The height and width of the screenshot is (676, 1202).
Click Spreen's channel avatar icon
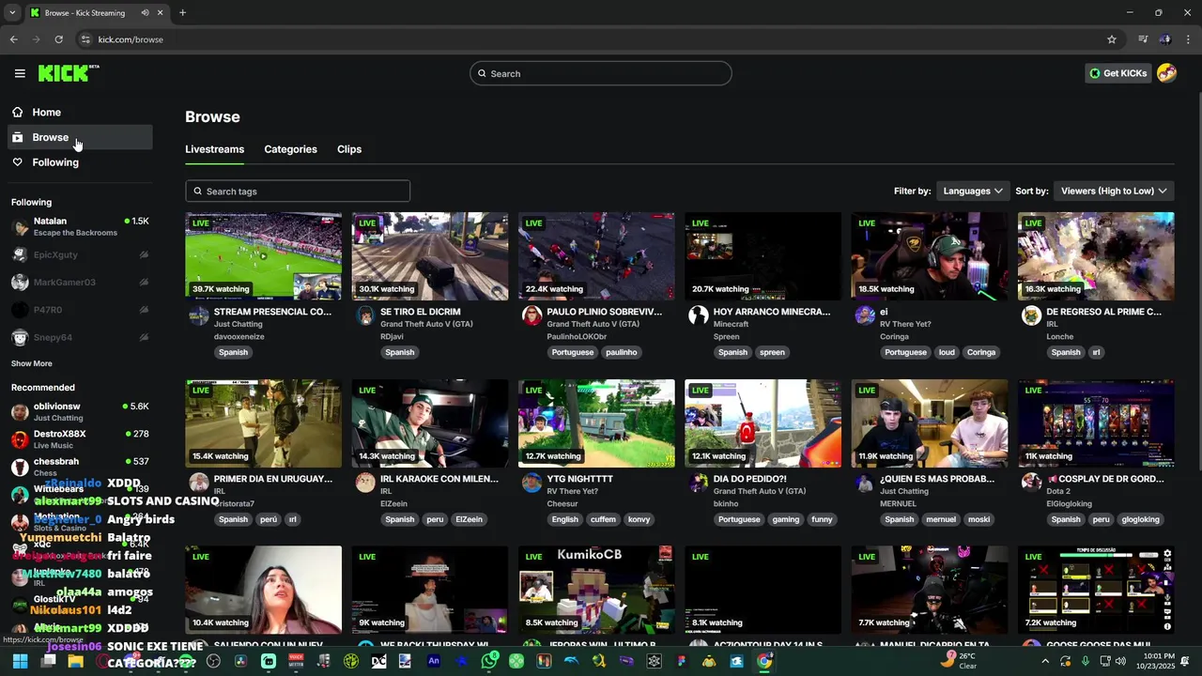coord(699,315)
